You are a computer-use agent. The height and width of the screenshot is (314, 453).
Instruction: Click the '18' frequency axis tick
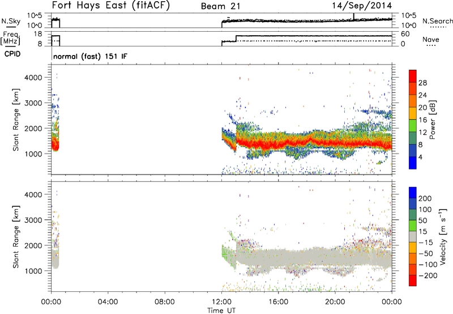pos(38,34)
